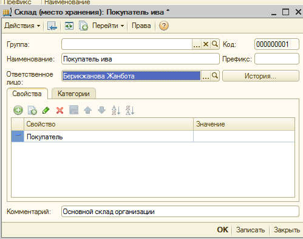Screen dimensions: 303x239
Task: Click the История... button
Action: [x=260, y=76]
